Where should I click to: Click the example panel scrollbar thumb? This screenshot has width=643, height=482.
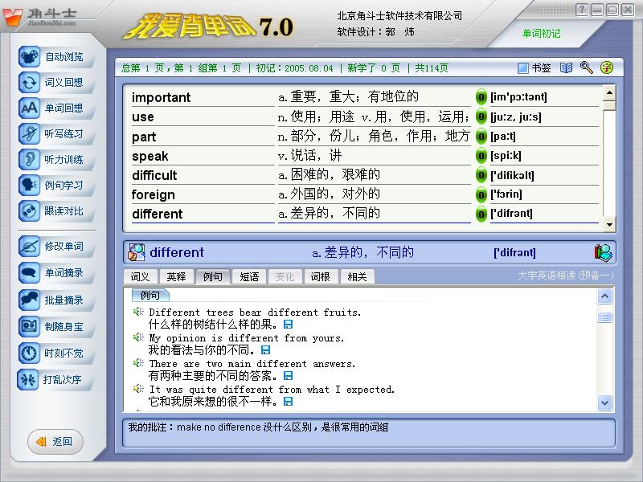pos(605,317)
